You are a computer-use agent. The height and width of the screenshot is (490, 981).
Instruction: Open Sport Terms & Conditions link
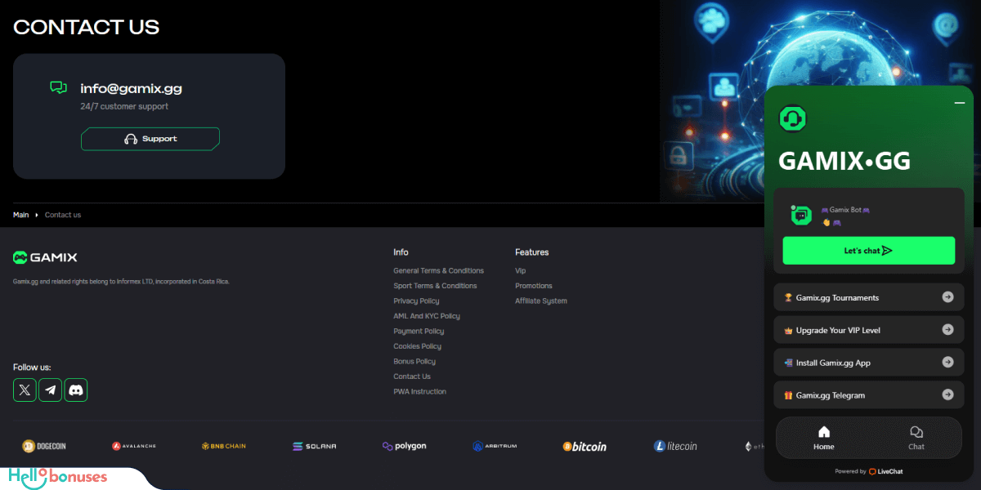click(435, 286)
